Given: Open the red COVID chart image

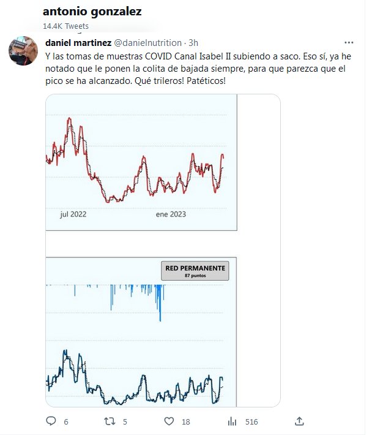Looking at the screenshot, I should pyautogui.click(x=141, y=163).
